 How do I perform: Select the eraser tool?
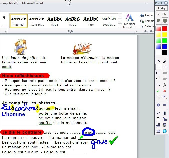(165, 61)
